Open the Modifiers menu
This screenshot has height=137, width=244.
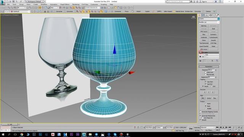(44, 5)
